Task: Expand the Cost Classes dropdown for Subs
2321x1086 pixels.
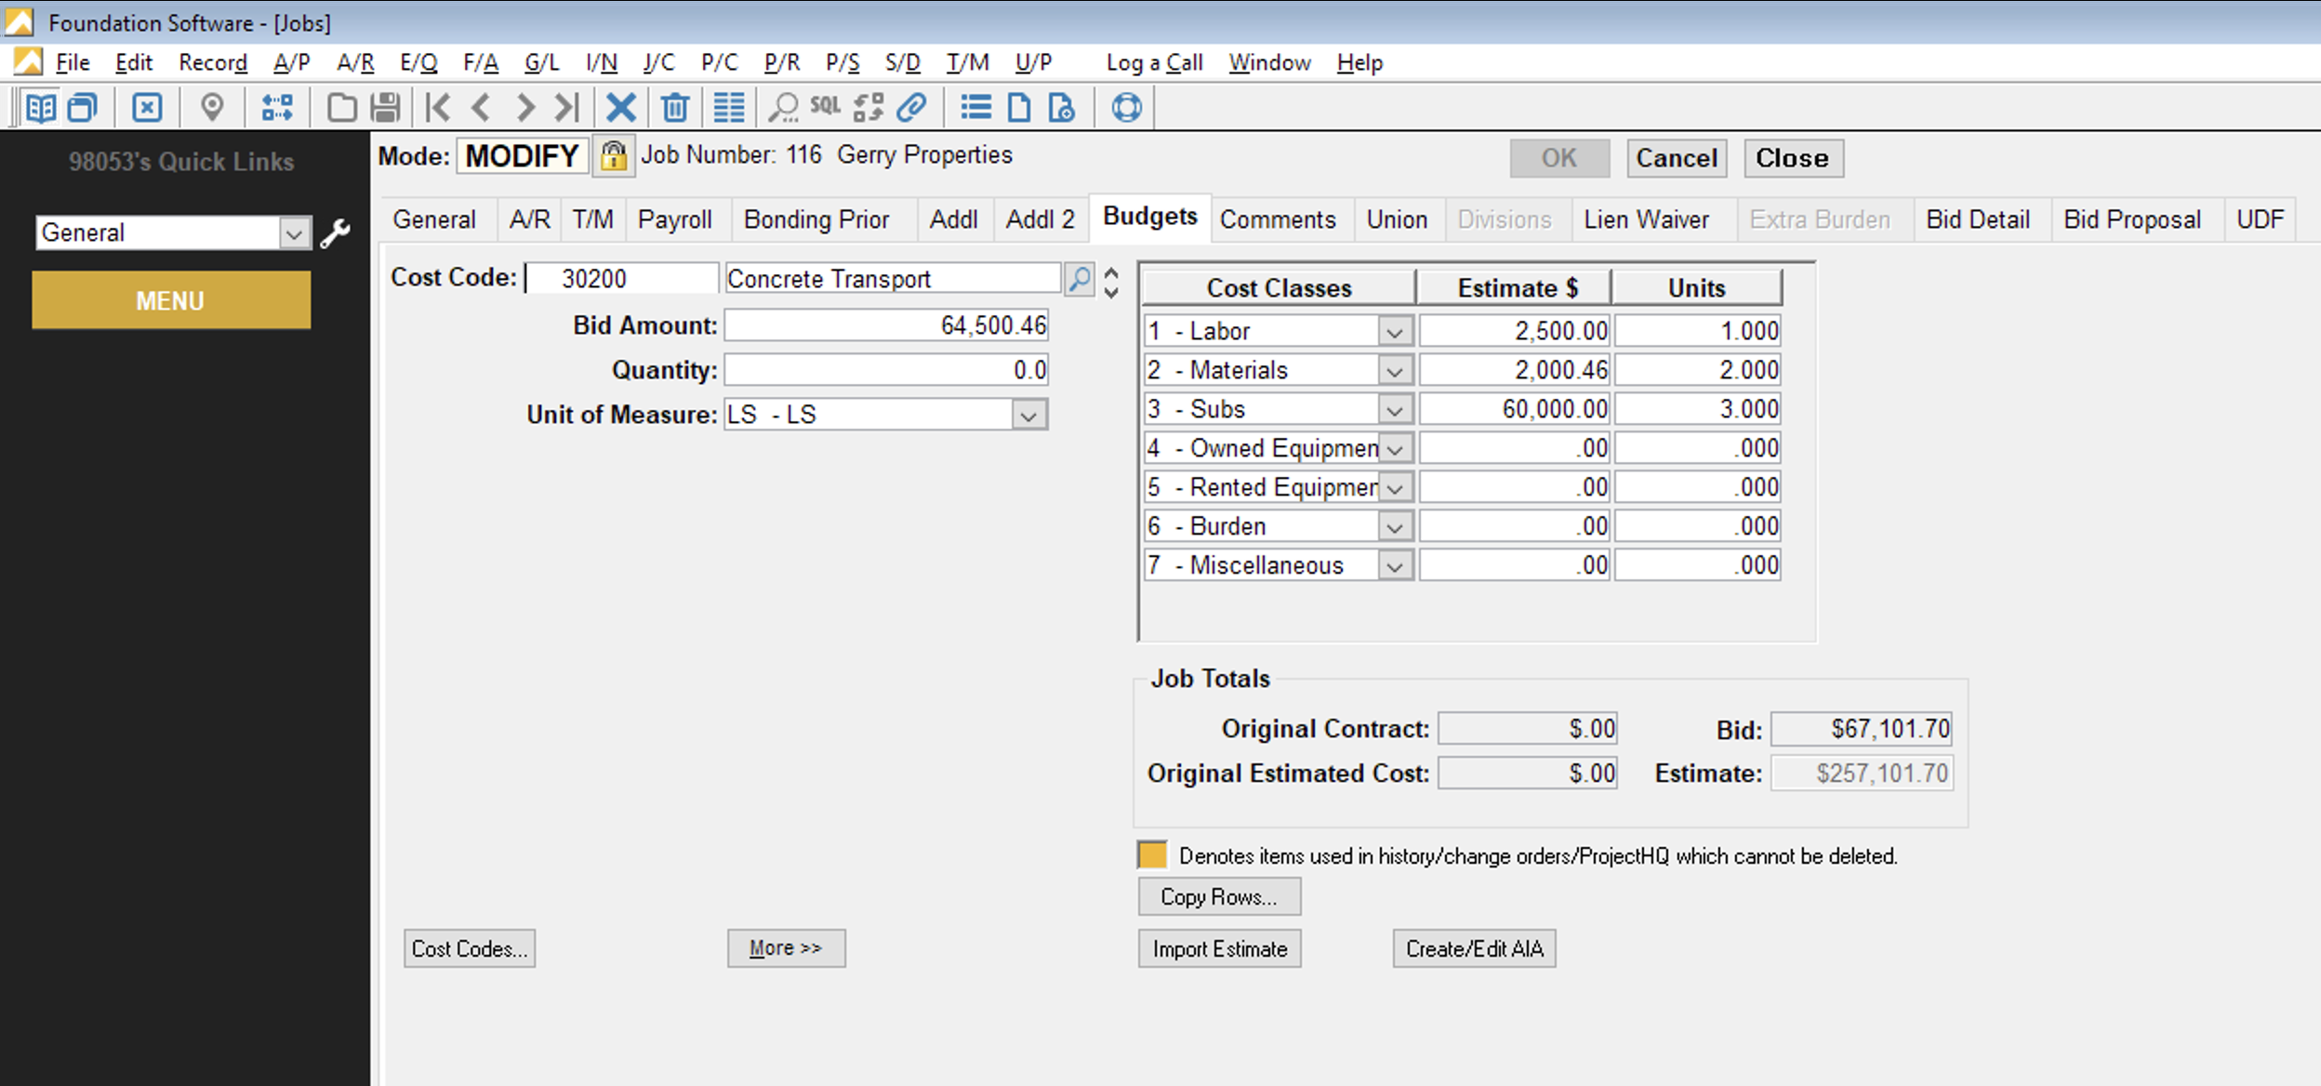Action: coord(1391,410)
